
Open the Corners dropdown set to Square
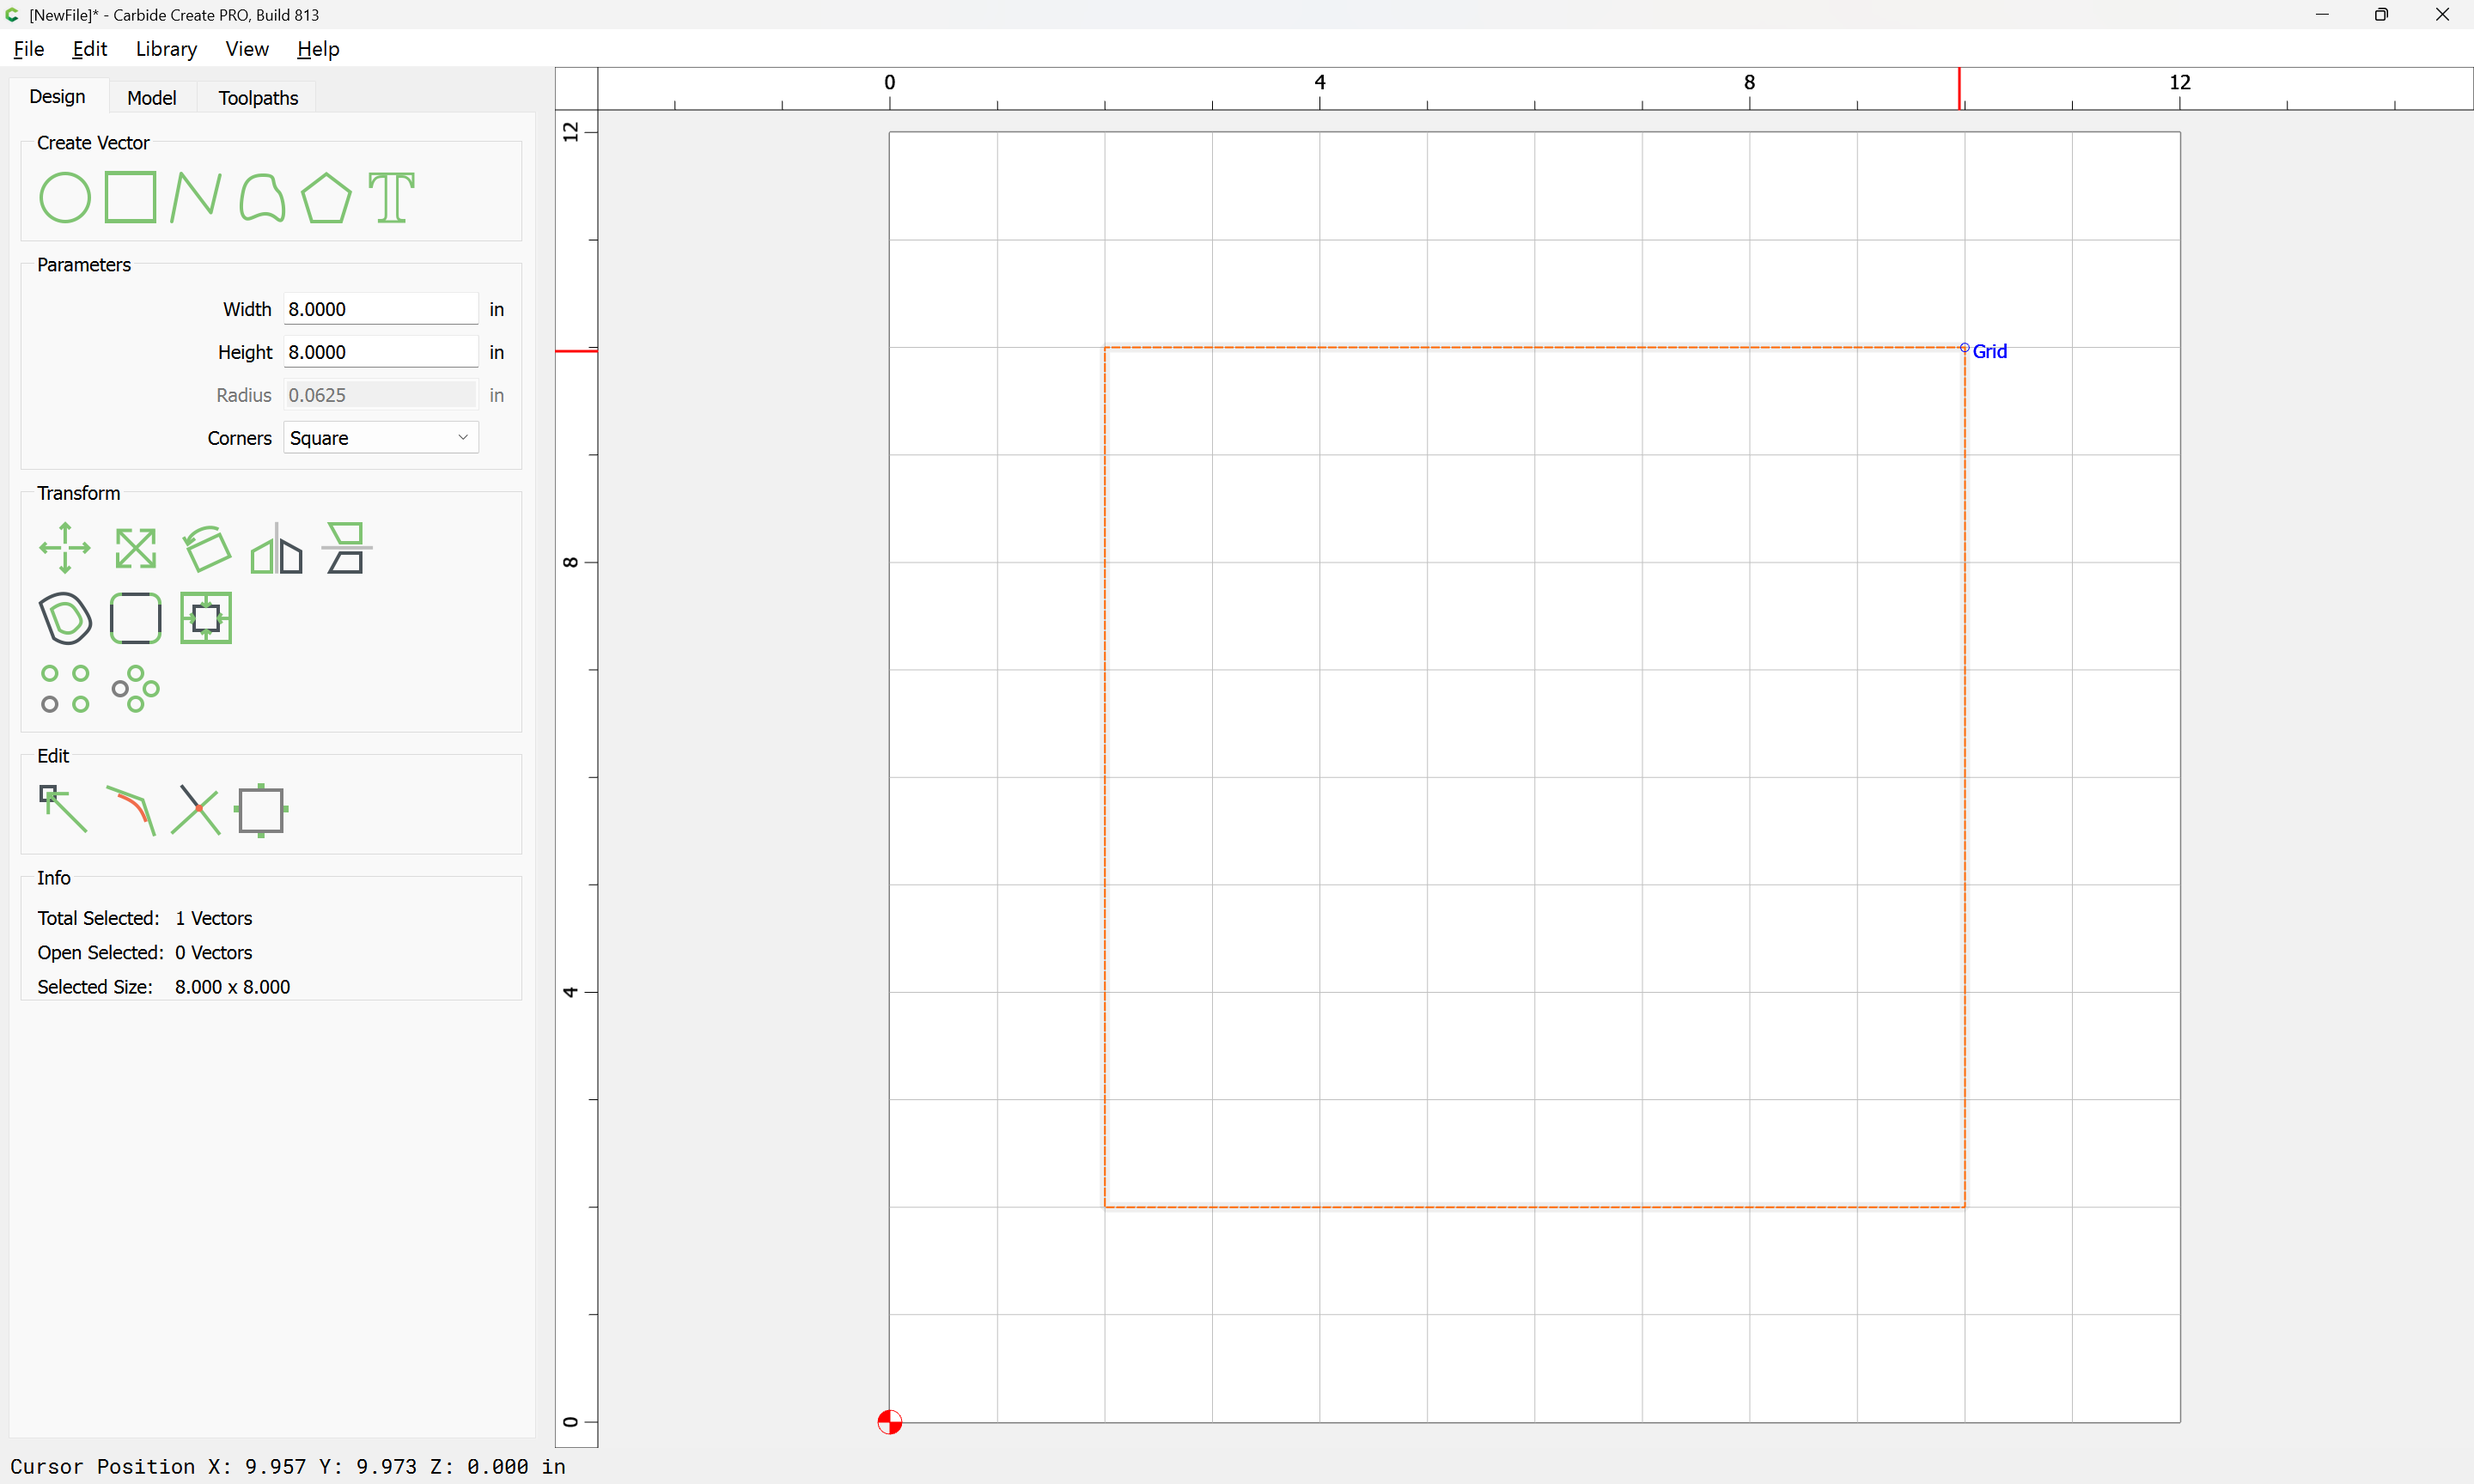click(x=381, y=438)
